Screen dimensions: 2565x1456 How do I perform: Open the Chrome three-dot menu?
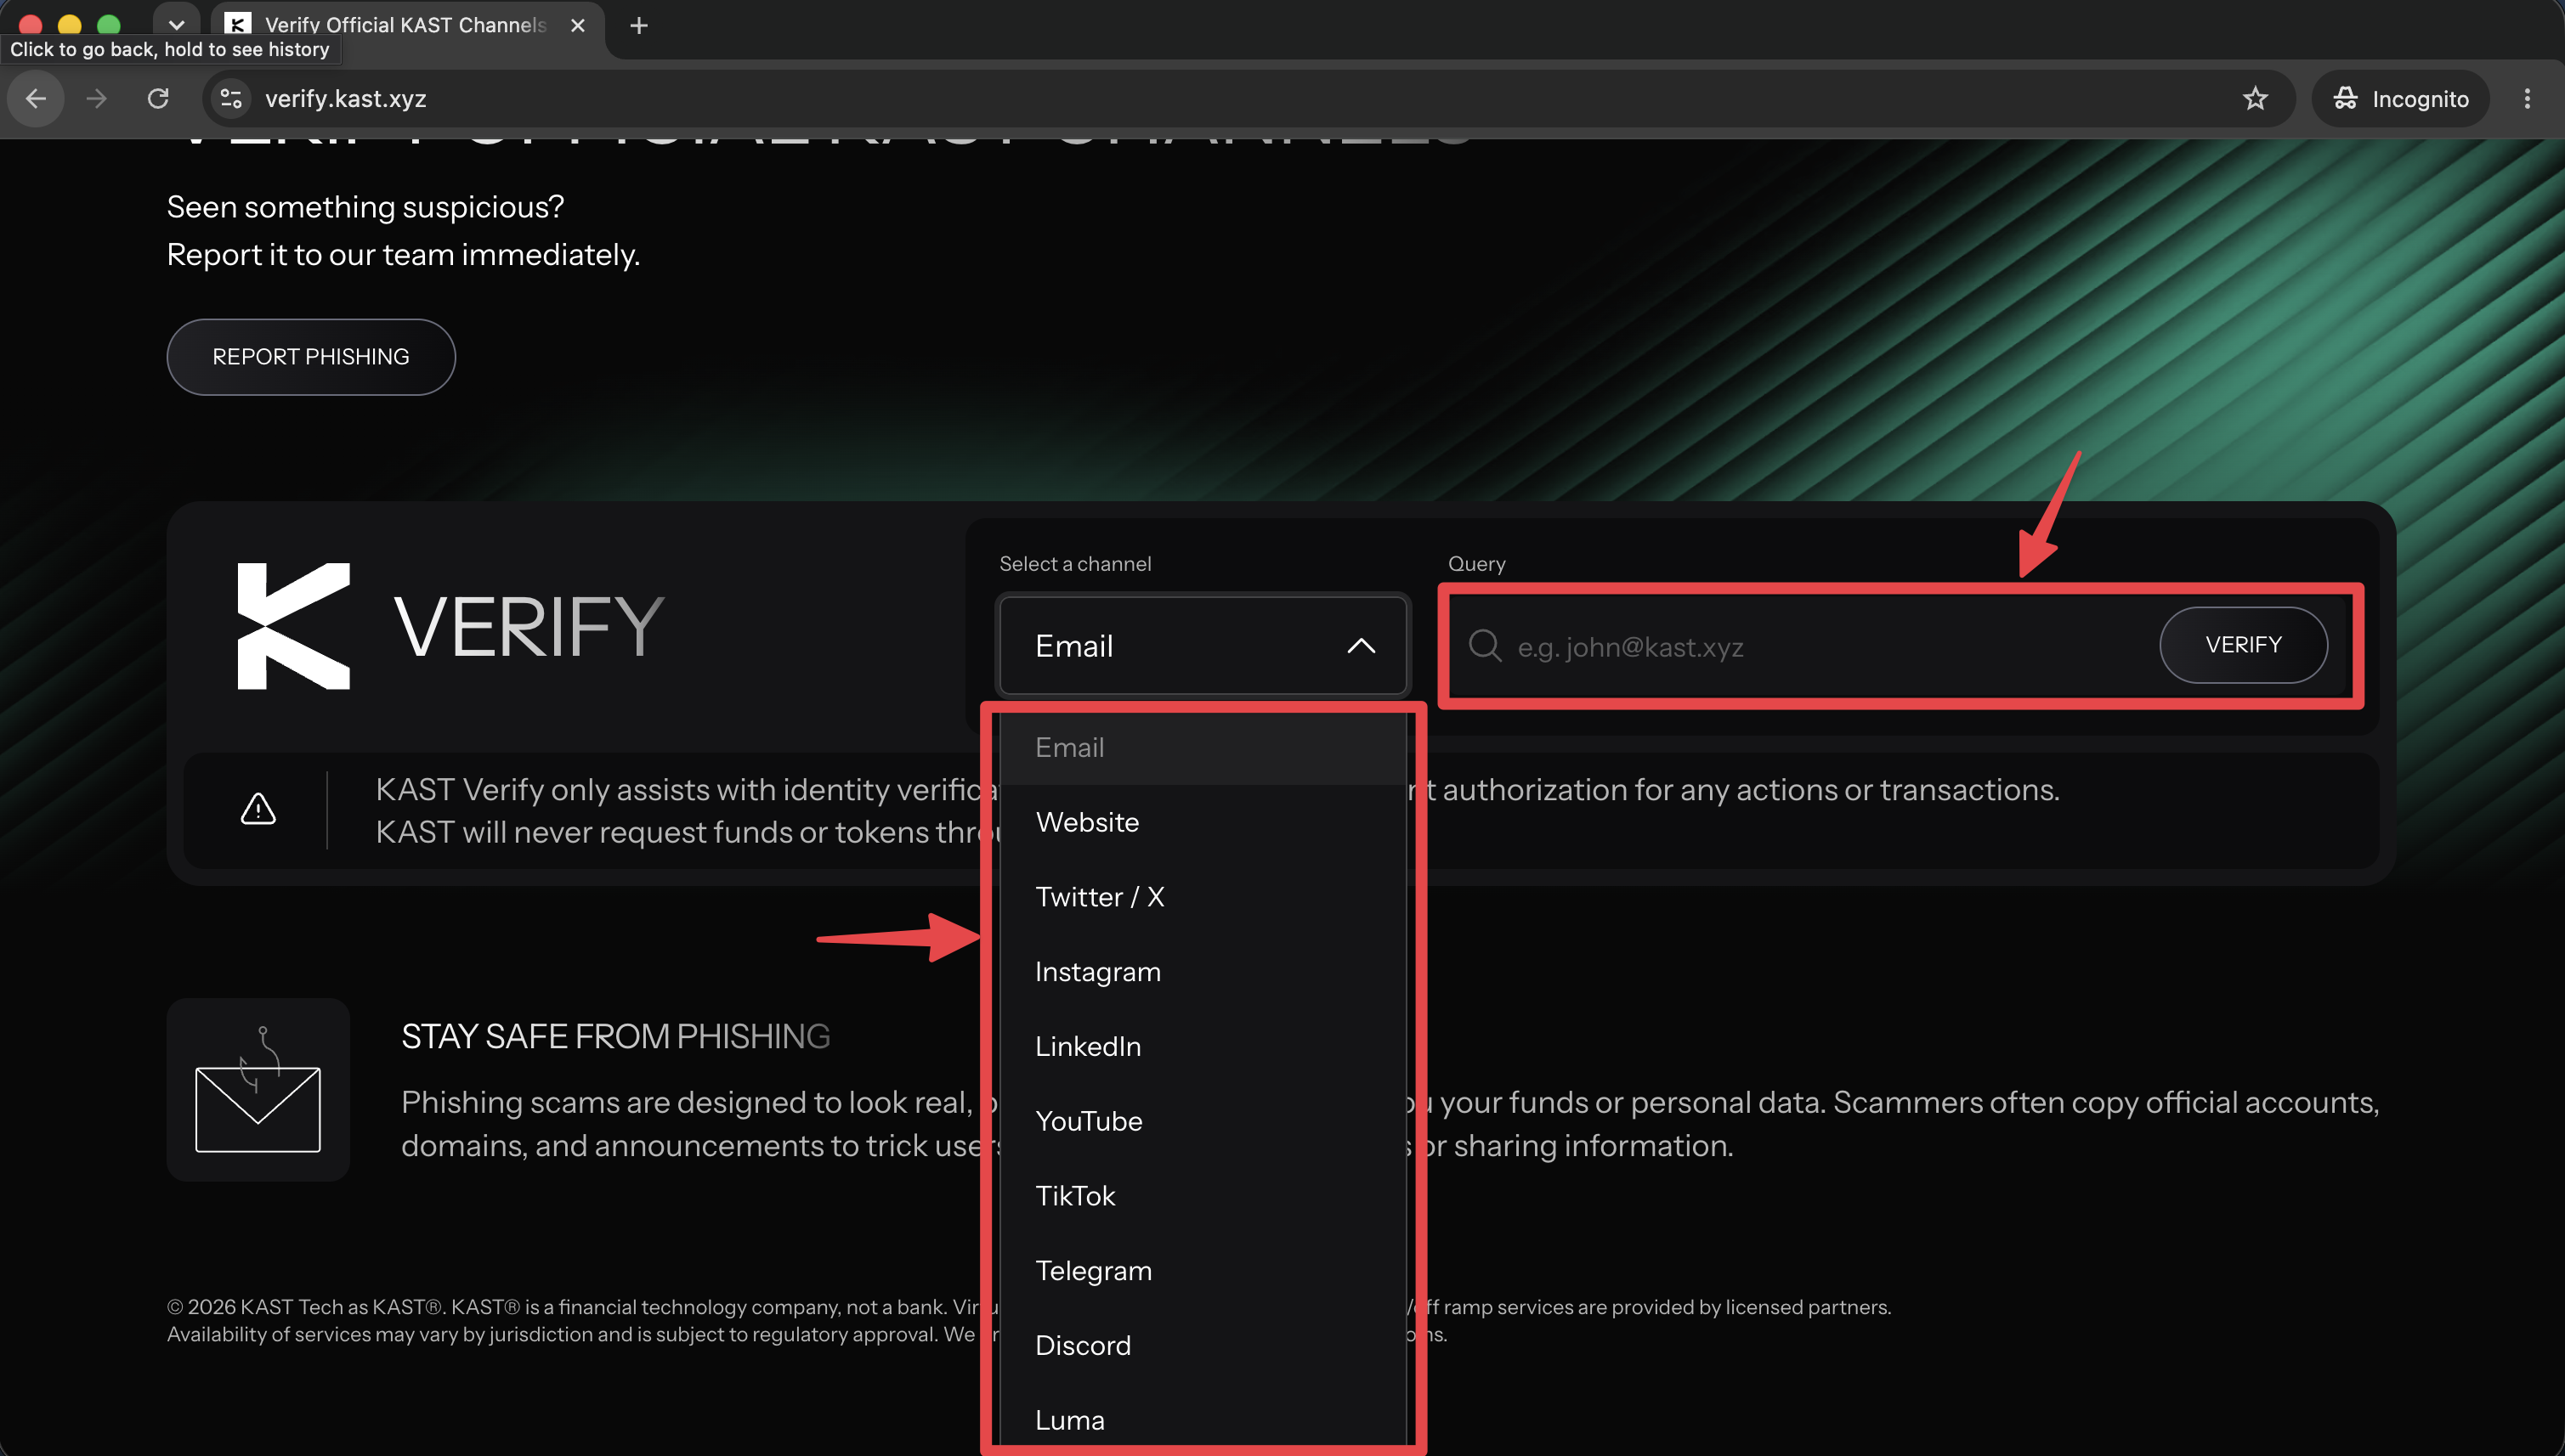(2527, 99)
